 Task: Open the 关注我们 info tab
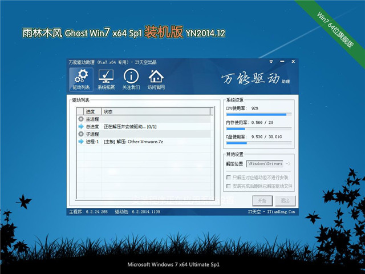pos(131,79)
